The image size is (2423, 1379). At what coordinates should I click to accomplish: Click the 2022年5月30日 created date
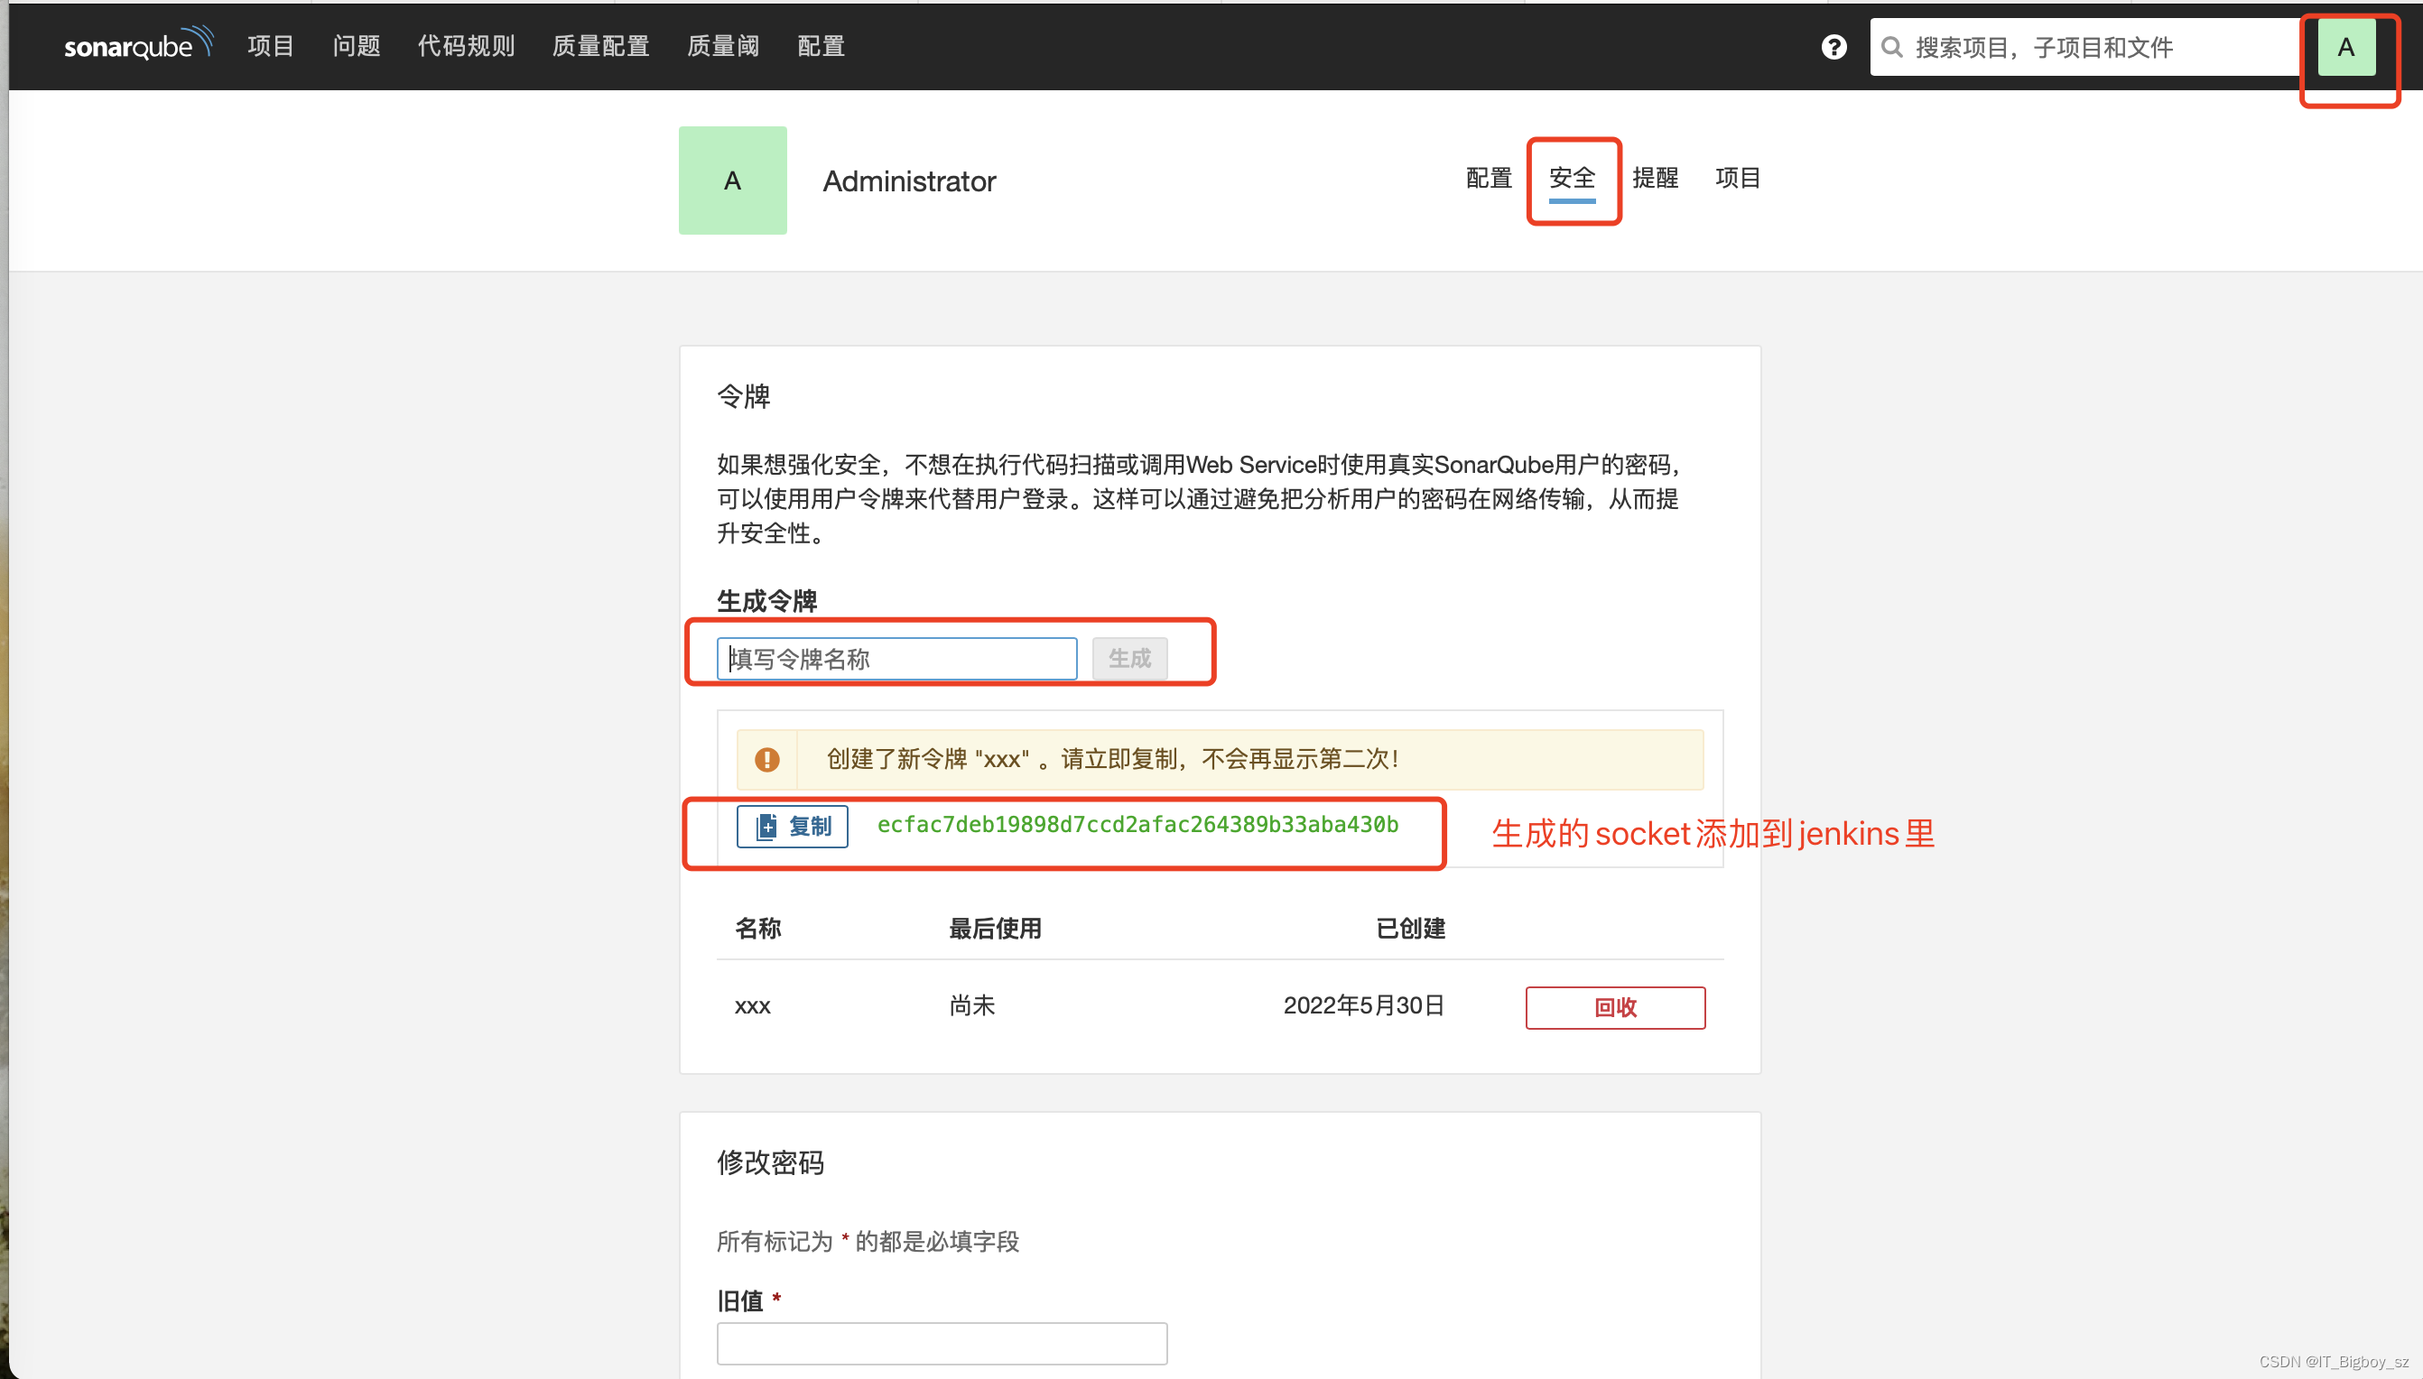coord(1364,1004)
